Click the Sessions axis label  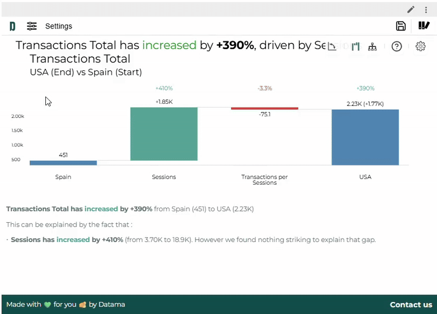tap(164, 177)
